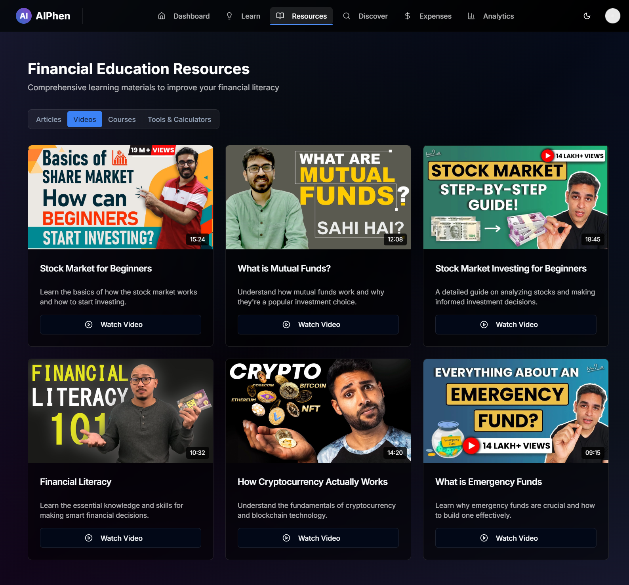Open the Dashboard menu item

[x=184, y=16]
